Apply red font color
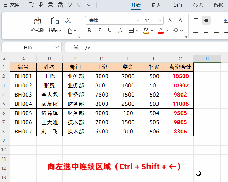 pyautogui.click(x=161, y=31)
